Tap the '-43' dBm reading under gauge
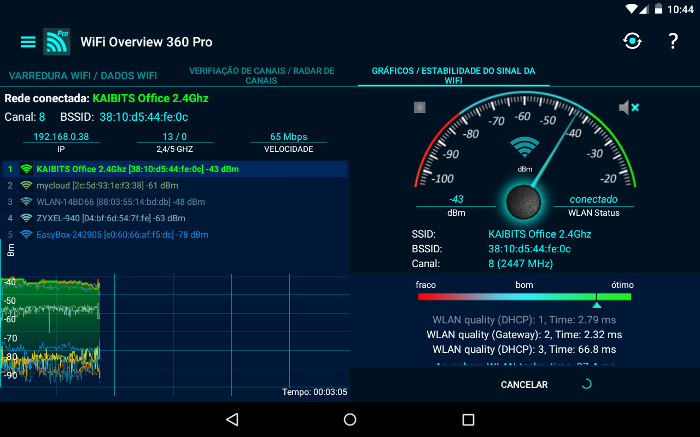 [456, 199]
